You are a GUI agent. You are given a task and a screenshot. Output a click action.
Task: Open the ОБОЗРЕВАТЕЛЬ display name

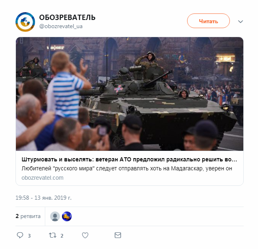point(67,18)
